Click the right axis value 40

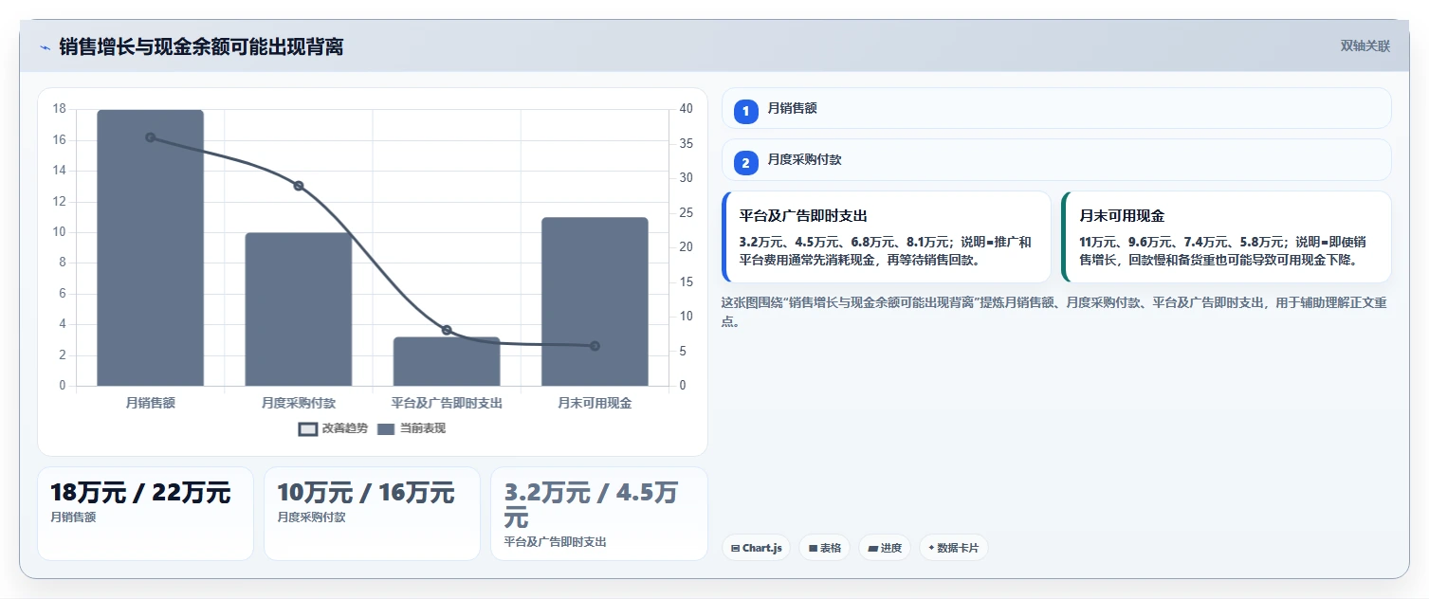pos(687,109)
